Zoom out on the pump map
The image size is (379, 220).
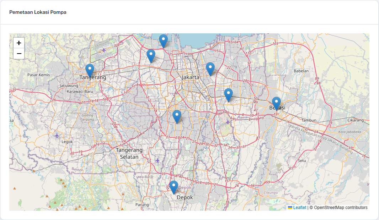[x=19, y=54]
